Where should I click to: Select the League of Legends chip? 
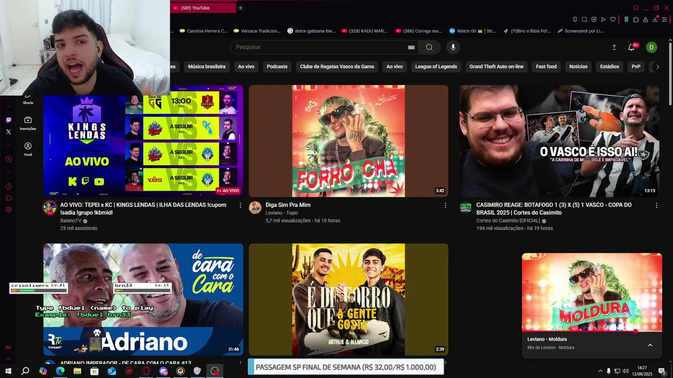[x=436, y=67]
